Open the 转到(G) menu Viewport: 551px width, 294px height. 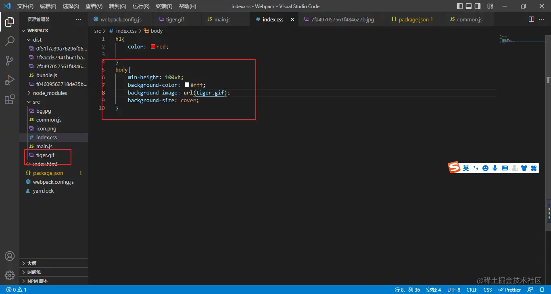point(117,6)
